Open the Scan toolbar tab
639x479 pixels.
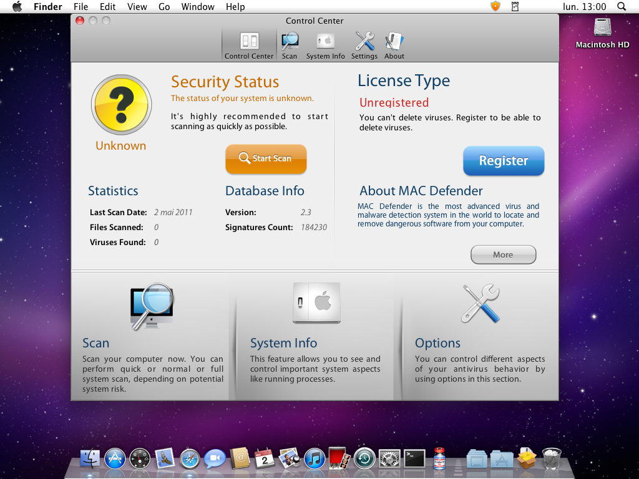click(x=290, y=46)
